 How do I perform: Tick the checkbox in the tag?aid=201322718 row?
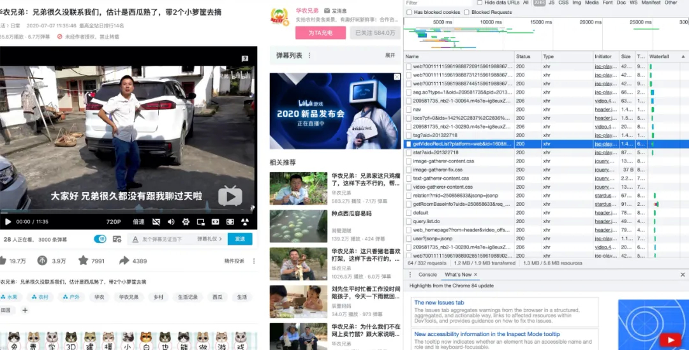pyautogui.click(x=409, y=135)
